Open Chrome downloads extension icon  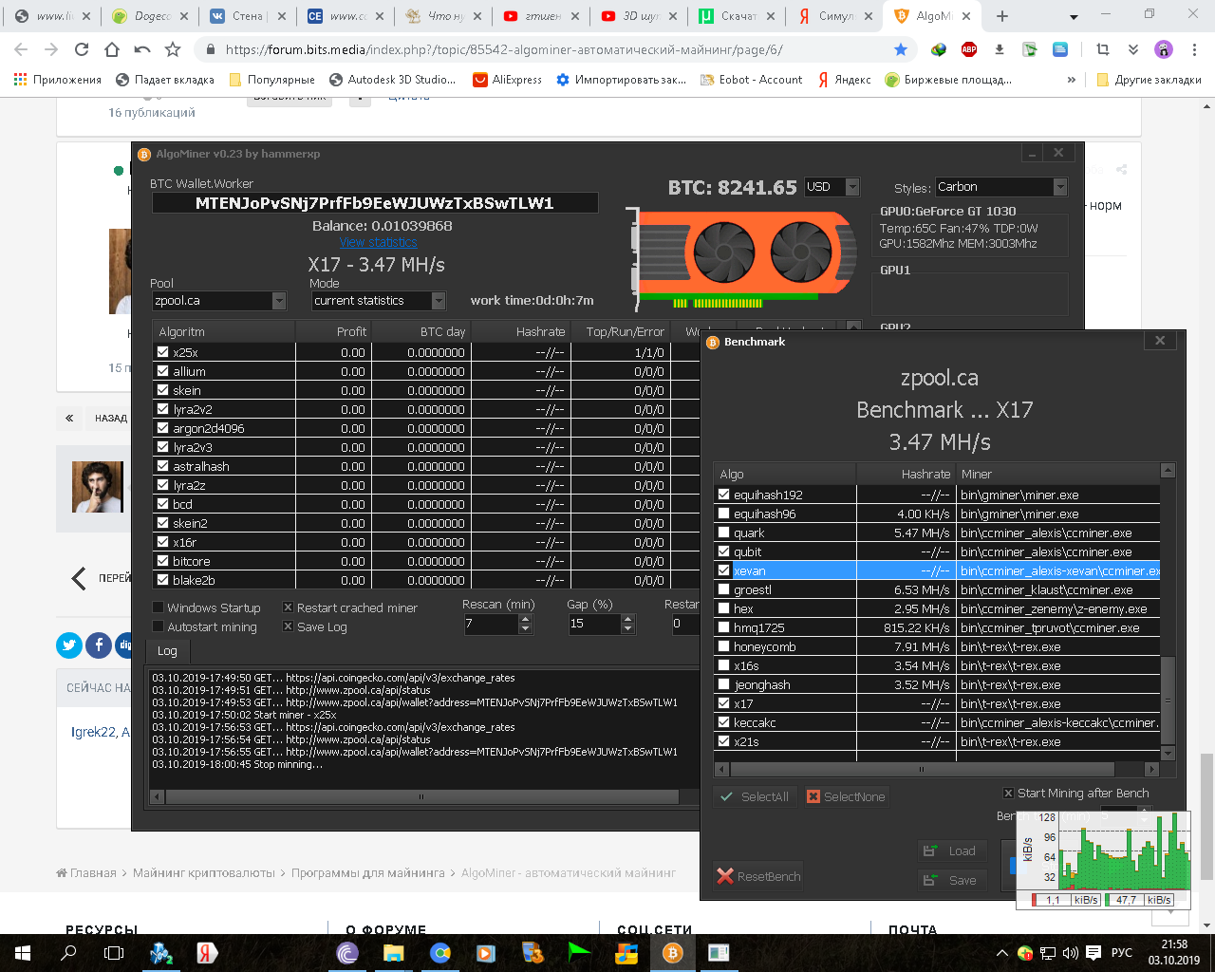point(1000,49)
